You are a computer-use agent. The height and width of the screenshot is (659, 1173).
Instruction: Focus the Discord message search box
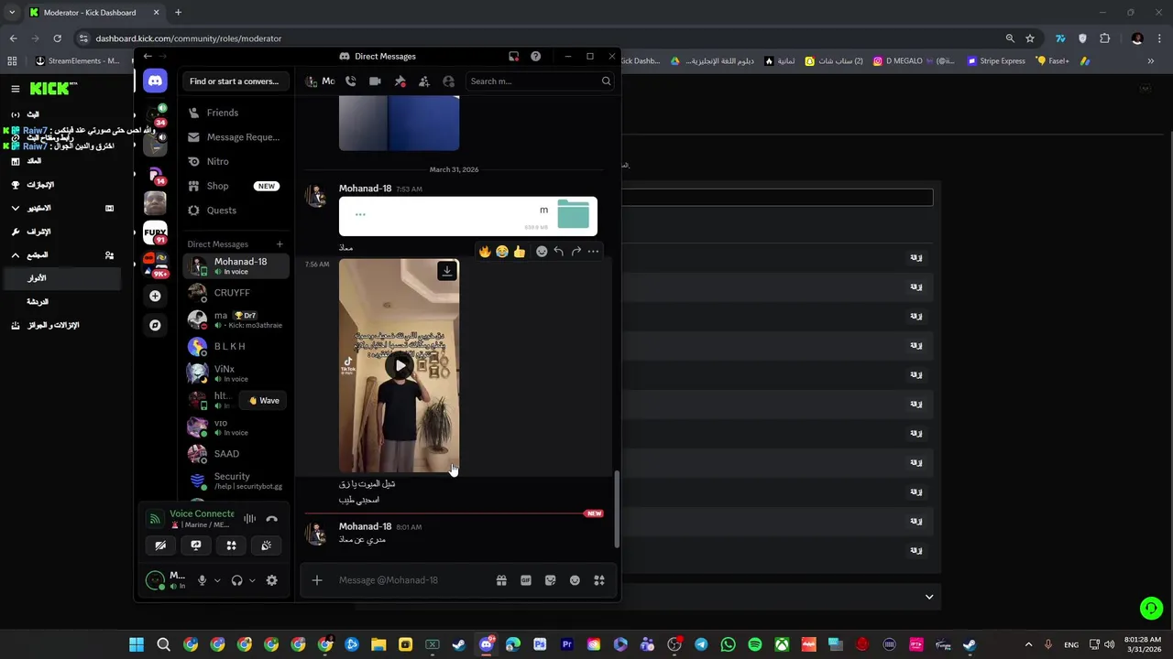coord(540,81)
